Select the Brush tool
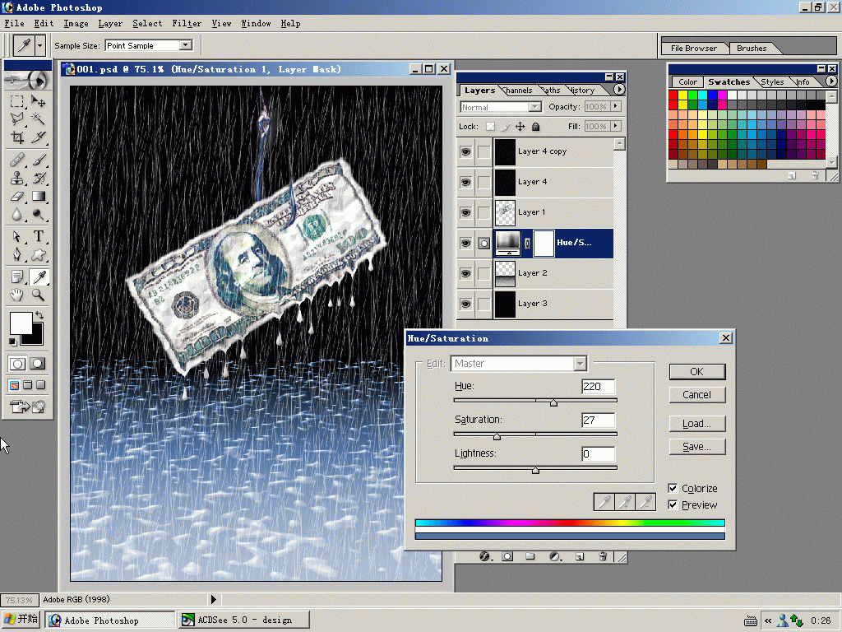Image resolution: width=842 pixels, height=632 pixels. pos(38,160)
